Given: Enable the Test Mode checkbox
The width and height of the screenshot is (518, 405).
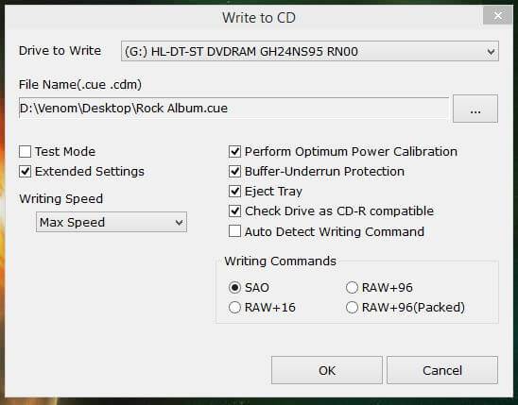Looking at the screenshot, I should tap(26, 152).
